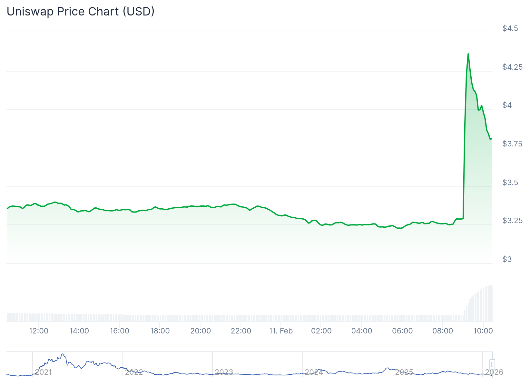The height and width of the screenshot is (387, 530).
Task: Select 2023 in the navigator timeline
Action: (x=224, y=372)
